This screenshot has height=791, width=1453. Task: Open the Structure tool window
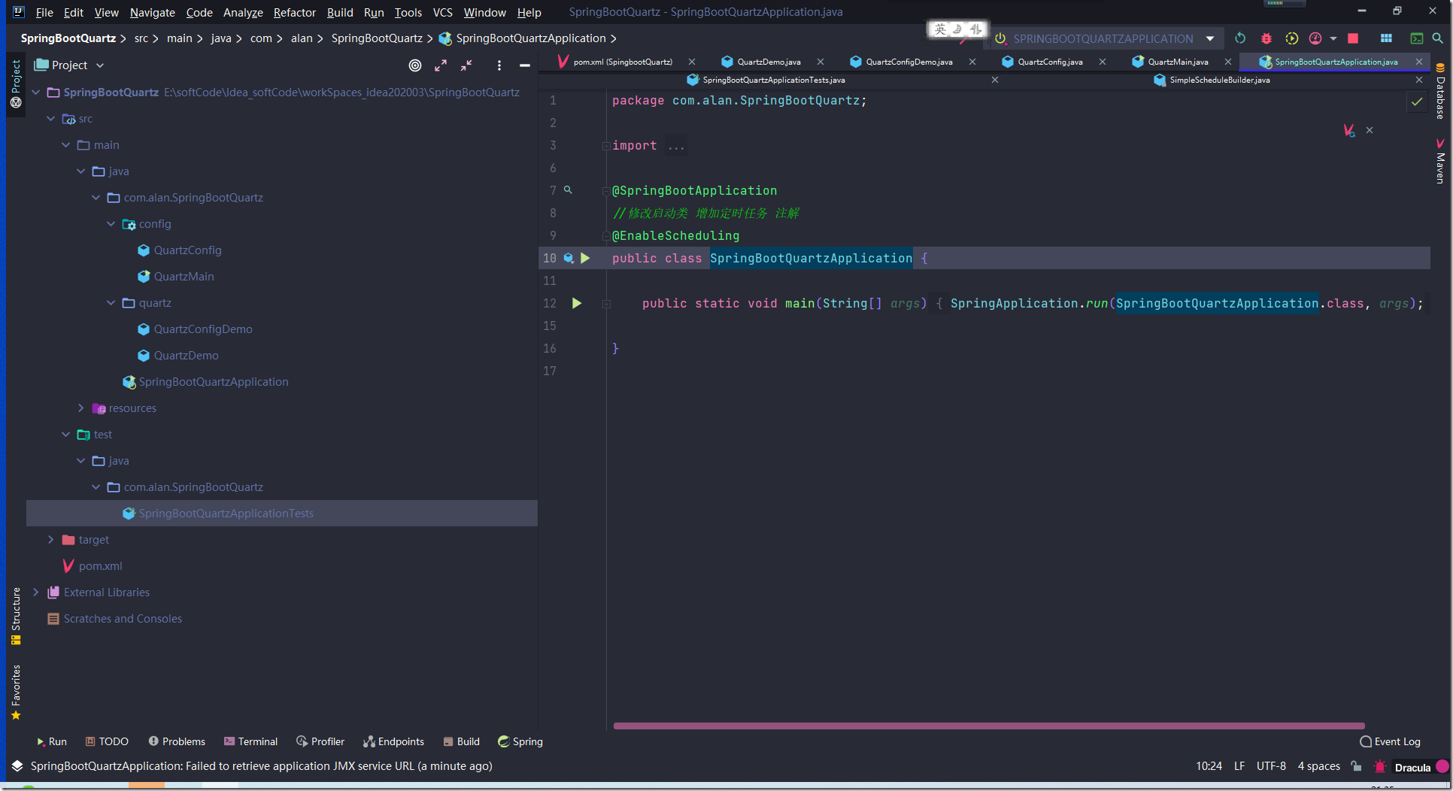click(x=16, y=616)
